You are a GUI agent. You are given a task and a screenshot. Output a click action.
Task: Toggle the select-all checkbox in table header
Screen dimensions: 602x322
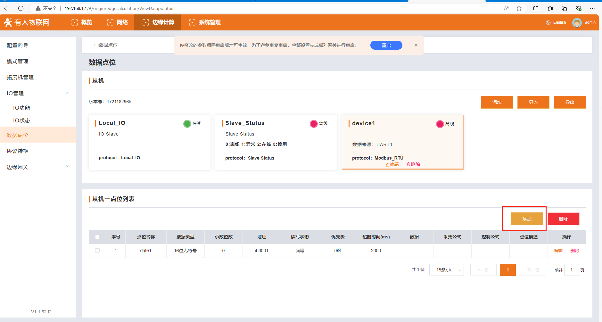click(97, 237)
